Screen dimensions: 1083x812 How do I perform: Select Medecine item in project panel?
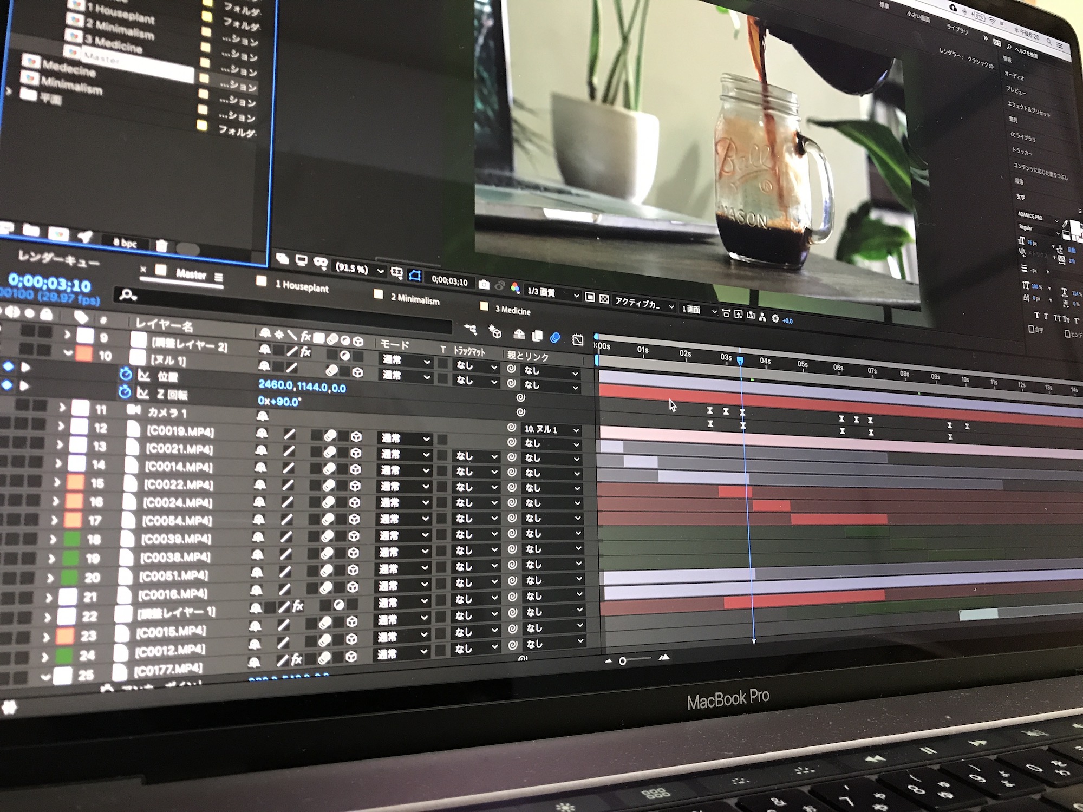[68, 69]
